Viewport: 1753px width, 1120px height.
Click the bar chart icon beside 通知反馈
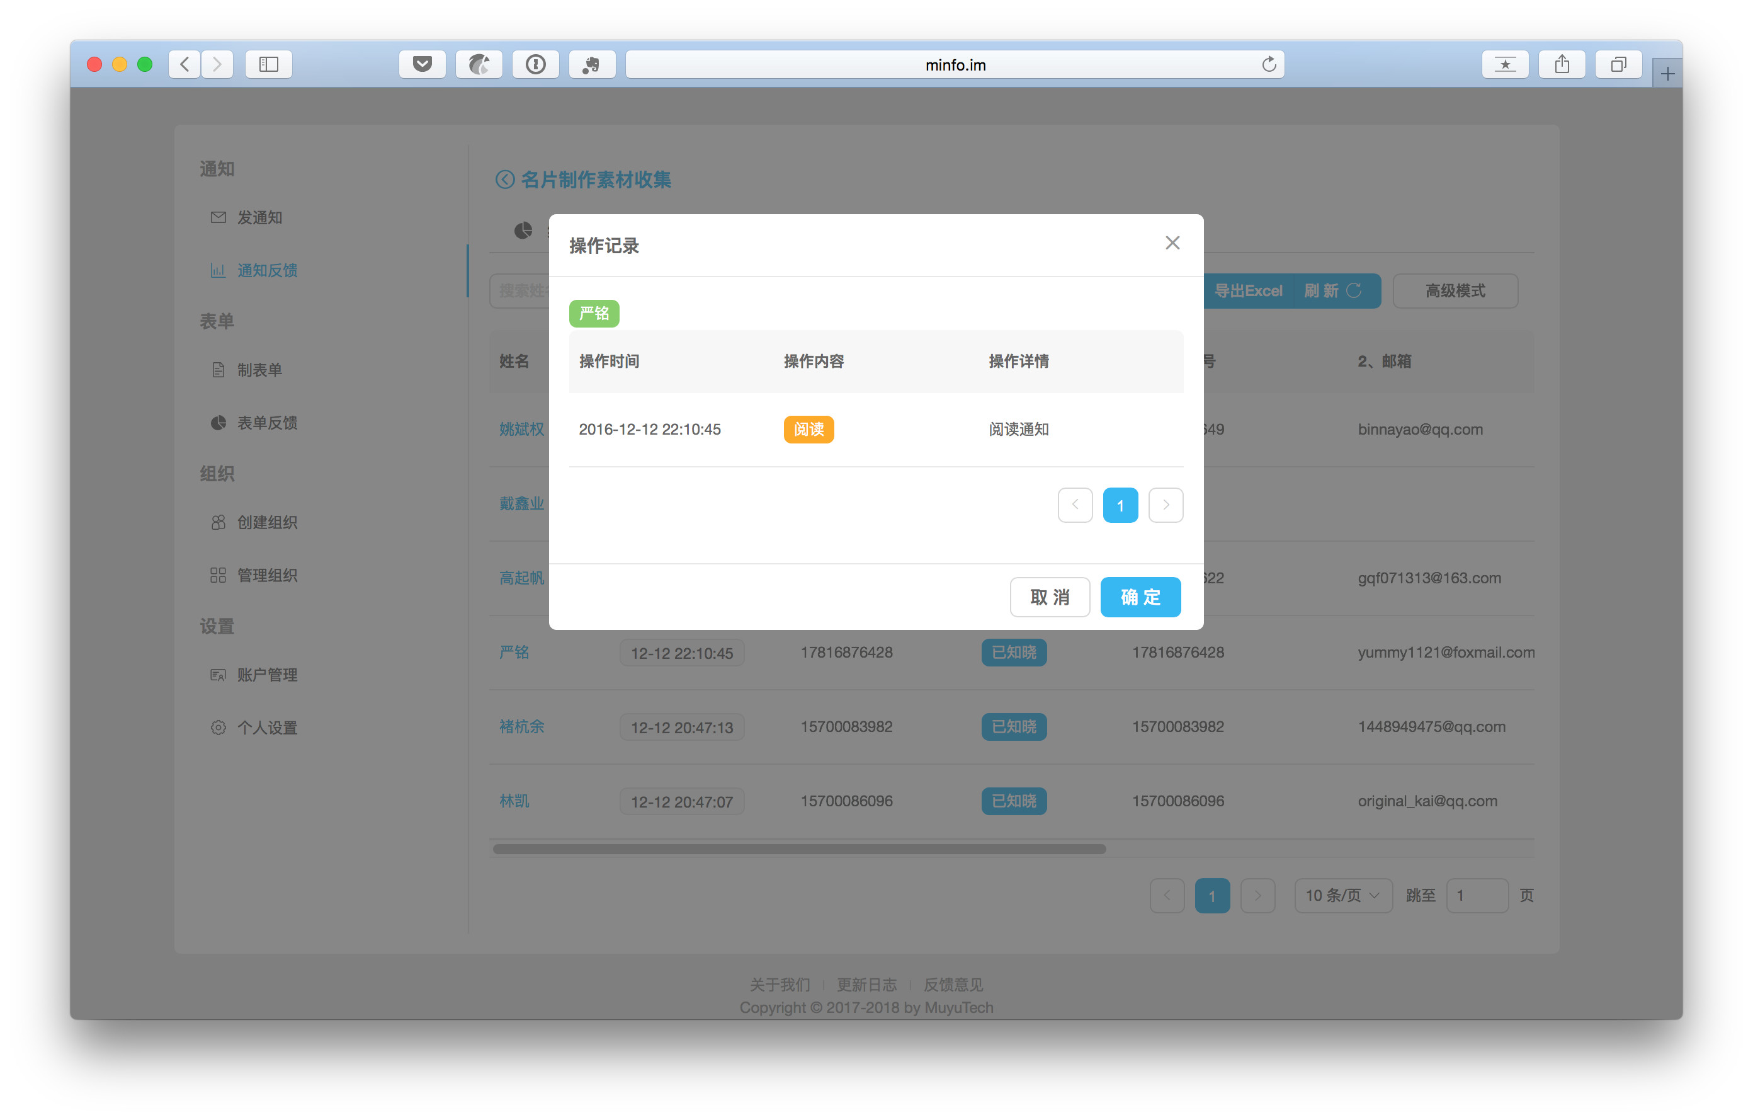[x=218, y=270]
